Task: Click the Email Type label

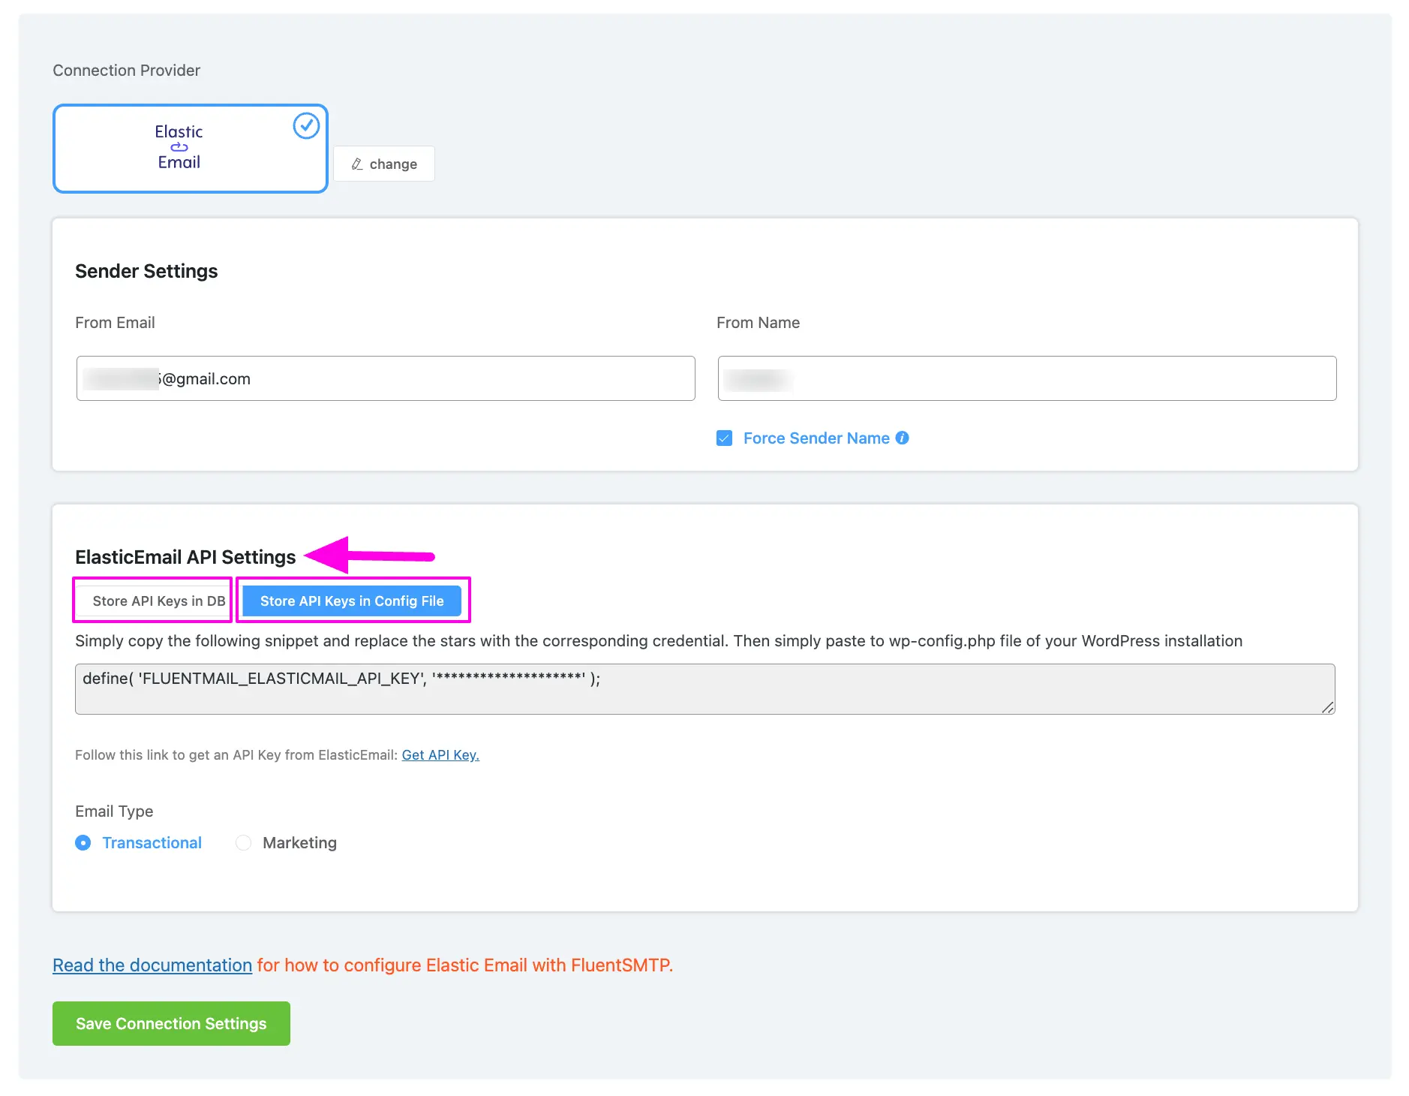Action: pos(114,811)
